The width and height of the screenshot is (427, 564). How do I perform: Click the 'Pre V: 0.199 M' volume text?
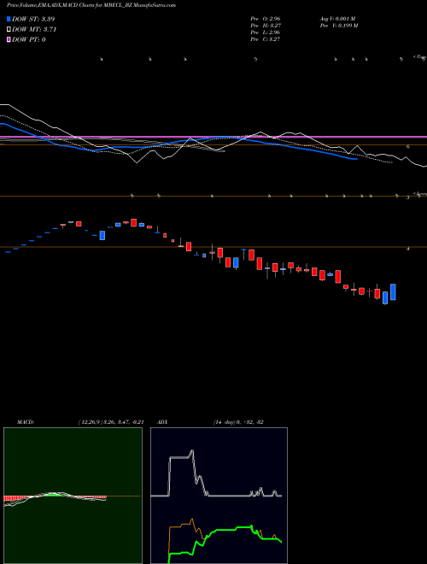(338, 26)
